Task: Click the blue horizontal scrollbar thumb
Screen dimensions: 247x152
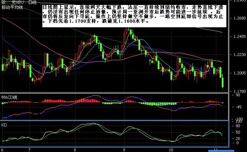Action: point(221,151)
